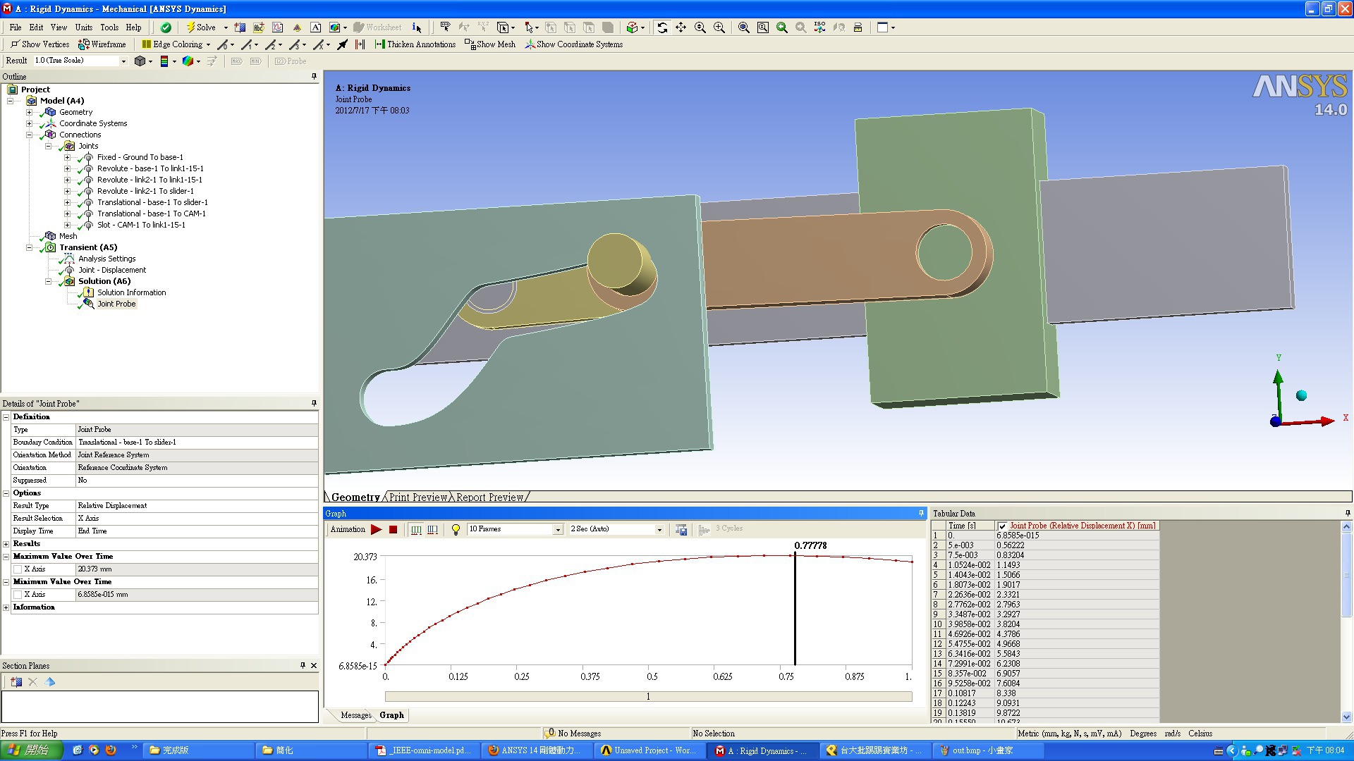The height and width of the screenshot is (761, 1354).
Task: Toggle the Wireframe display mode
Action: (102, 44)
